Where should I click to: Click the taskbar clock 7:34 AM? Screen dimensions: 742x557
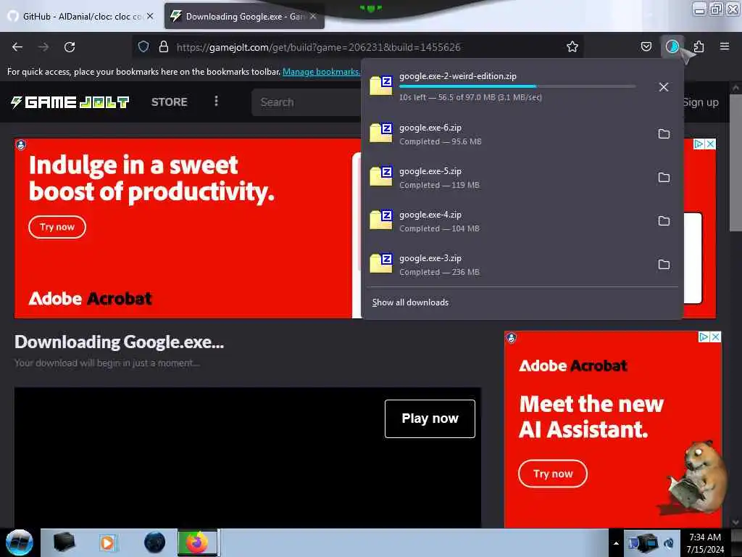(x=705, y=542)
